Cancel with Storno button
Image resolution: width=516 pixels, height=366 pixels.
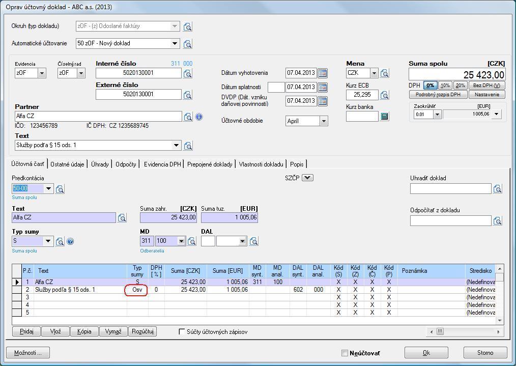coord(485,353)
